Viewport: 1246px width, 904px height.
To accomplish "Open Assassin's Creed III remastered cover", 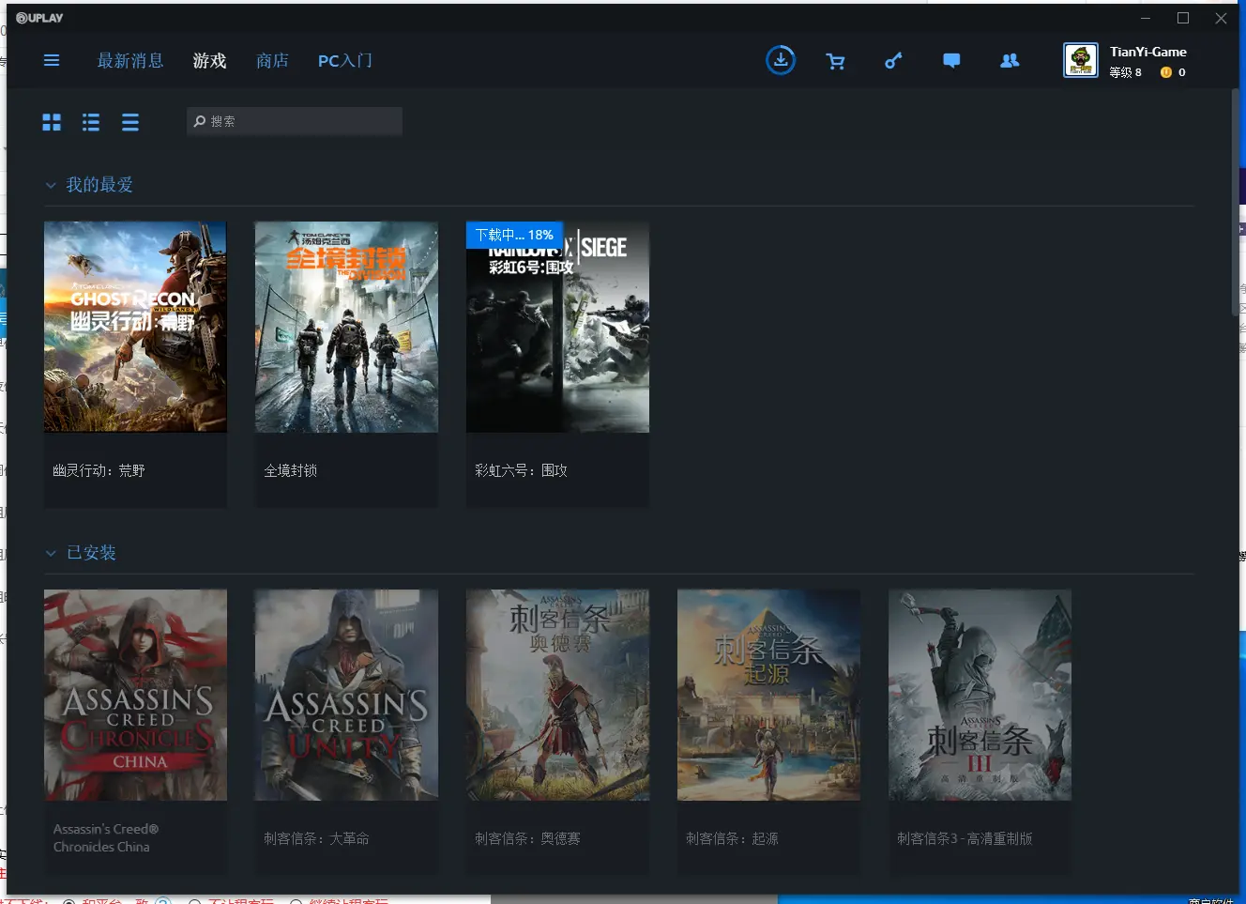I will [x=980, y=695].
